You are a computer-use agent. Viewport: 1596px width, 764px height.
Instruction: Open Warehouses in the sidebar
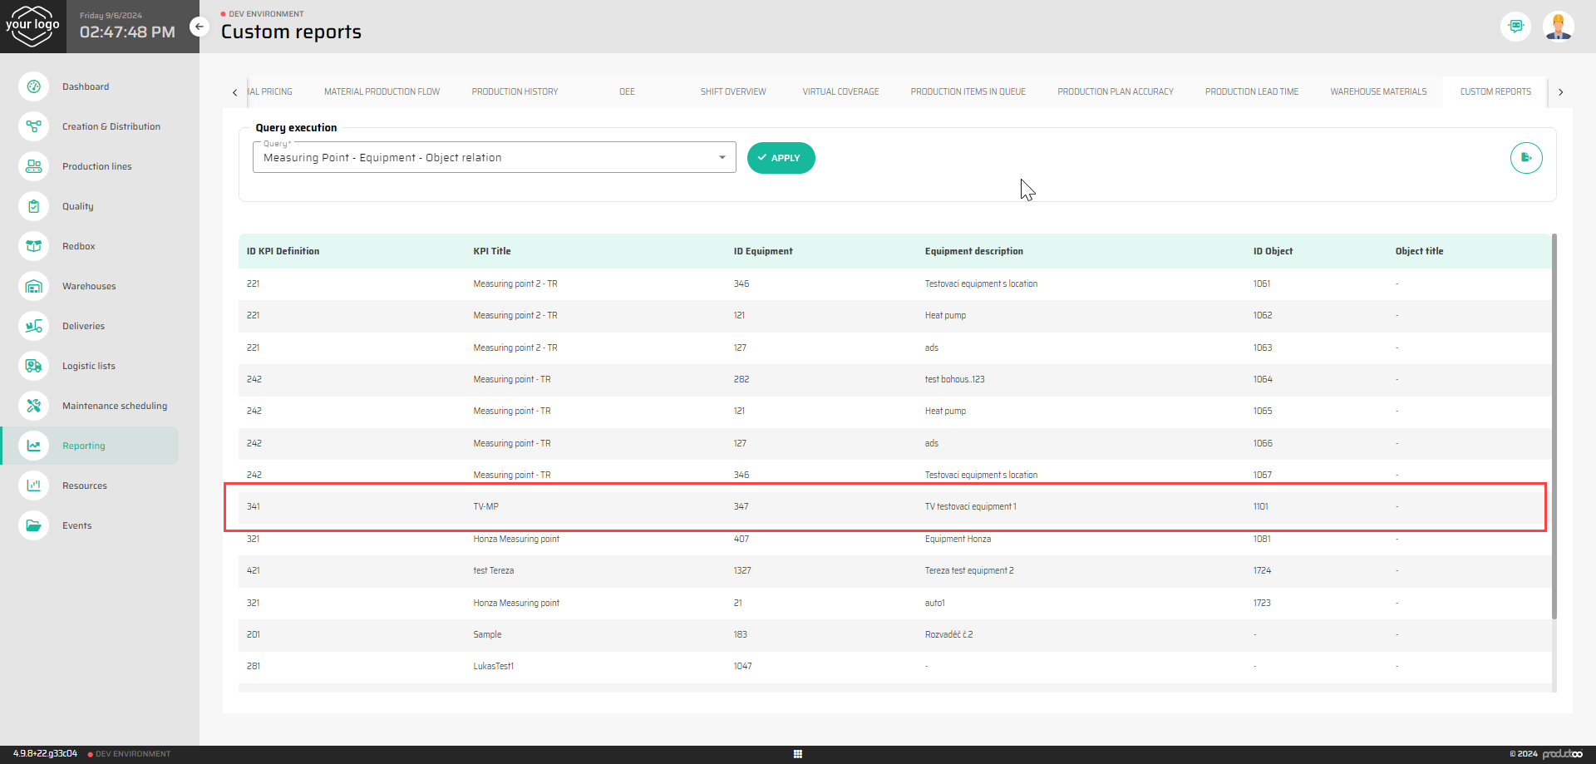click(89, 286)
